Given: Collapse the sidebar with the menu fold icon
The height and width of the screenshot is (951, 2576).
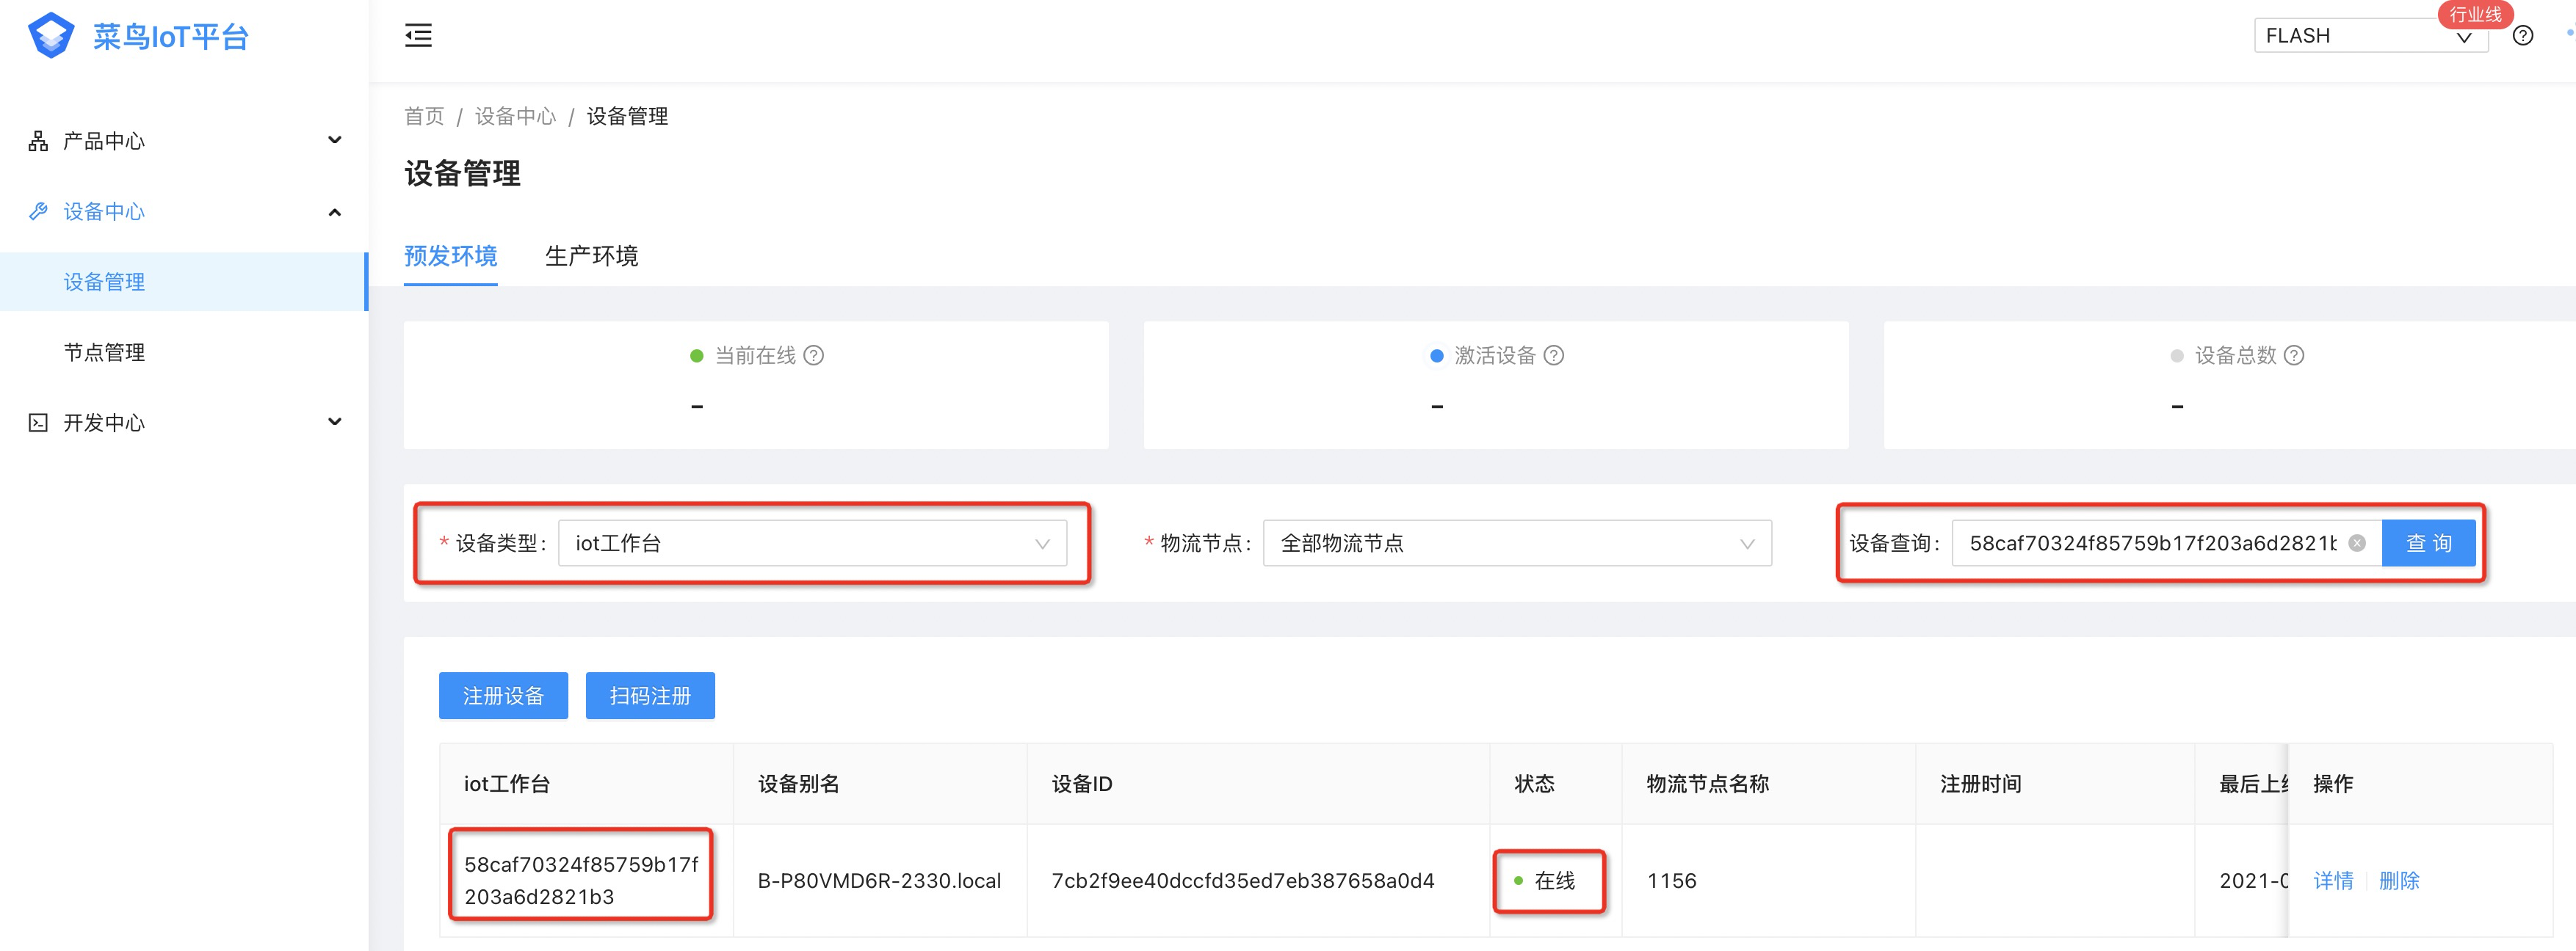Looking at the screenshot, I should coord(418,36).
